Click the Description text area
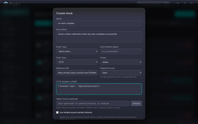Screen dimensions: 198x124 click(99, 37)
